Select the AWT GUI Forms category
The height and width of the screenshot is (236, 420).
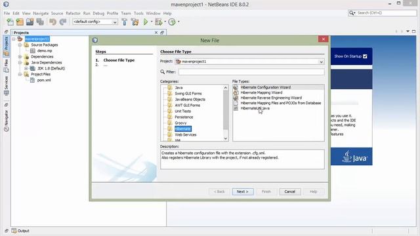(187, 106)
